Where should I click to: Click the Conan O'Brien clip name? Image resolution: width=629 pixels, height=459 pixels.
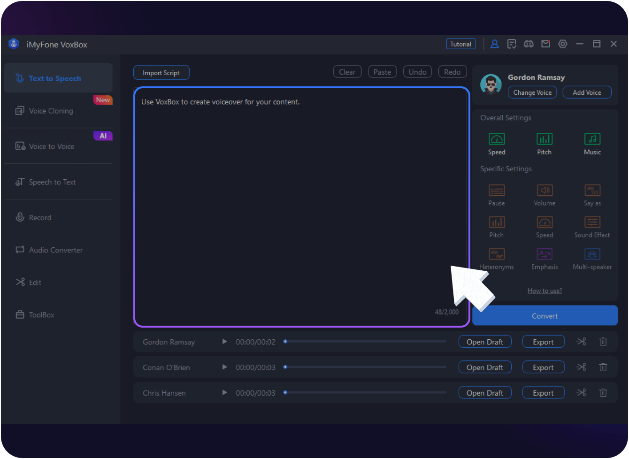166,367
